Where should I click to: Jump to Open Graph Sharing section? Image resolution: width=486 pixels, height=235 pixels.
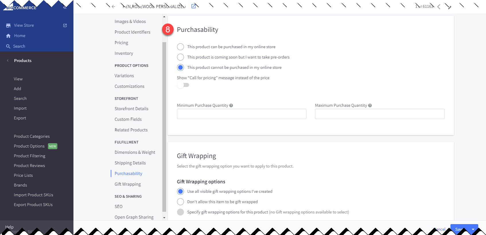click(134, 217)
